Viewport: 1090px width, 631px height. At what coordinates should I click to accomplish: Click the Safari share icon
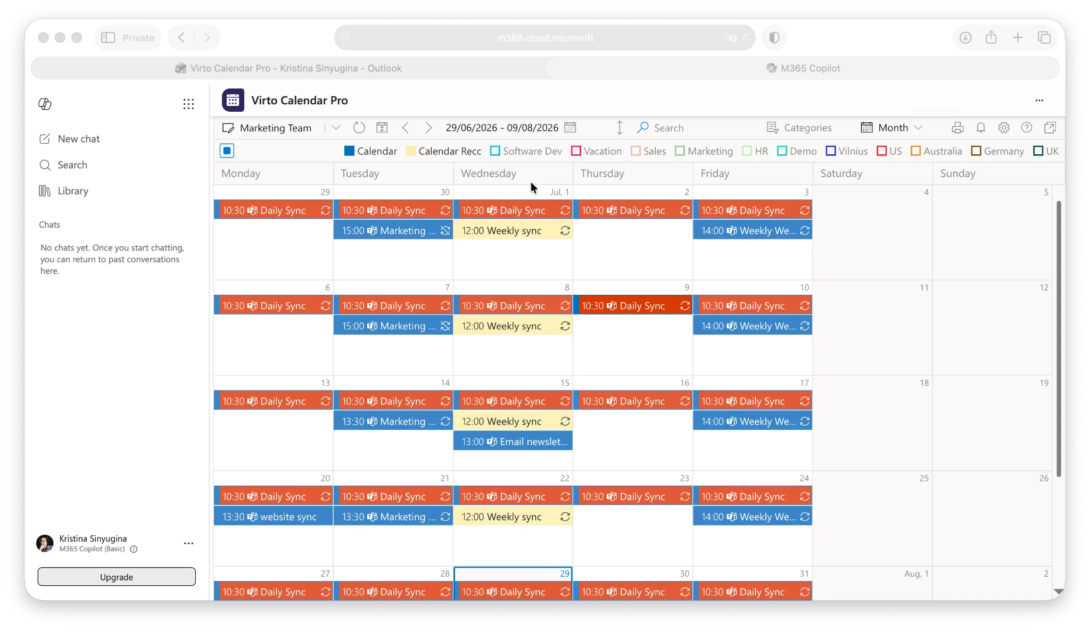coord(991,37)
